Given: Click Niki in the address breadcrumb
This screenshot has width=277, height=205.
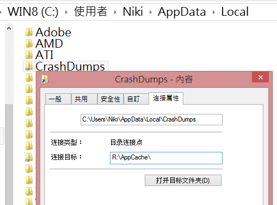Looking at the screenshot, I should [133, 12].
